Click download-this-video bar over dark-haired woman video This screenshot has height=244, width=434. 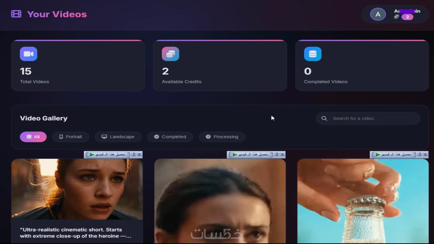[x=251, y=154]
